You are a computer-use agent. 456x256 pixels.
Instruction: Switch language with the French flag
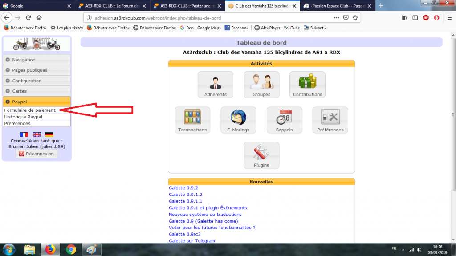(24, 134)
